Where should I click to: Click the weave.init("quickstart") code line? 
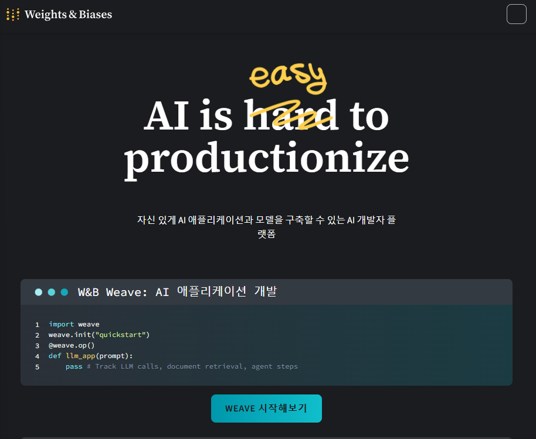coord(99,335)
